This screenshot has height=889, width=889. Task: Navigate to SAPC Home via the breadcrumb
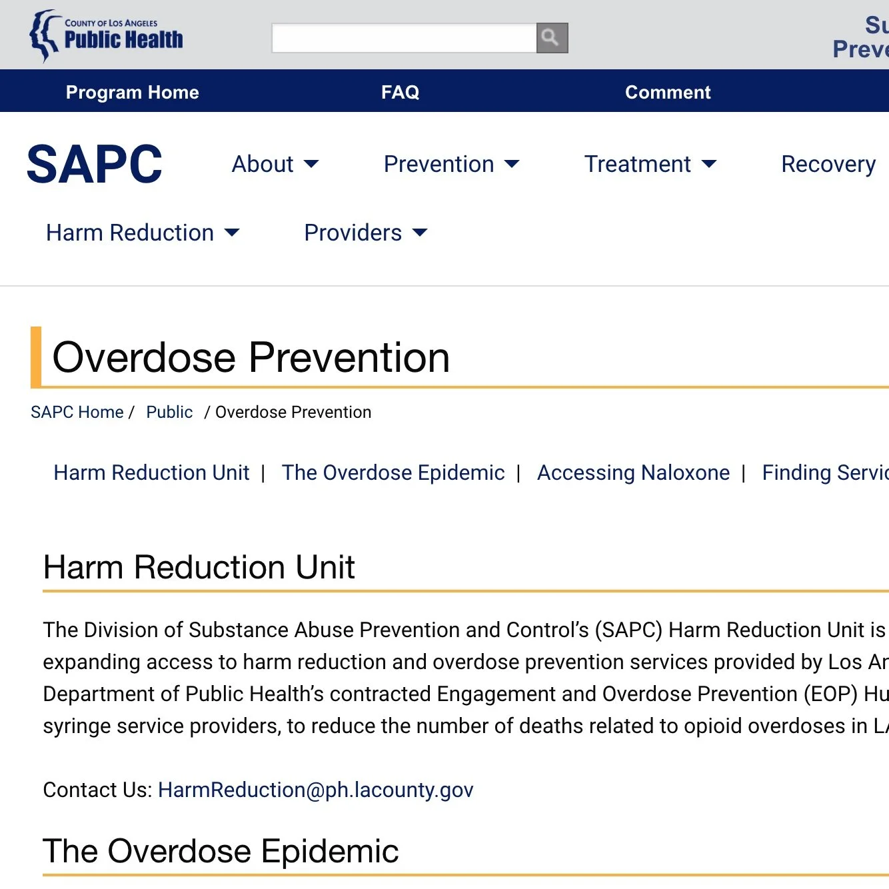(77, 412)
